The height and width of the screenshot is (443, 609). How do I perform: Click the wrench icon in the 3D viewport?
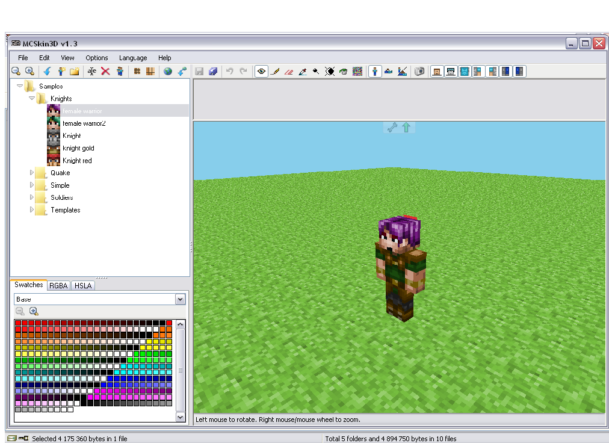coord(392,127)
